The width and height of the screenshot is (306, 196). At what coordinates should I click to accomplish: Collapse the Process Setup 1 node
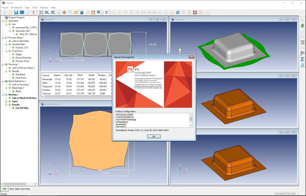pyautogui.click(x=3, y=38)
